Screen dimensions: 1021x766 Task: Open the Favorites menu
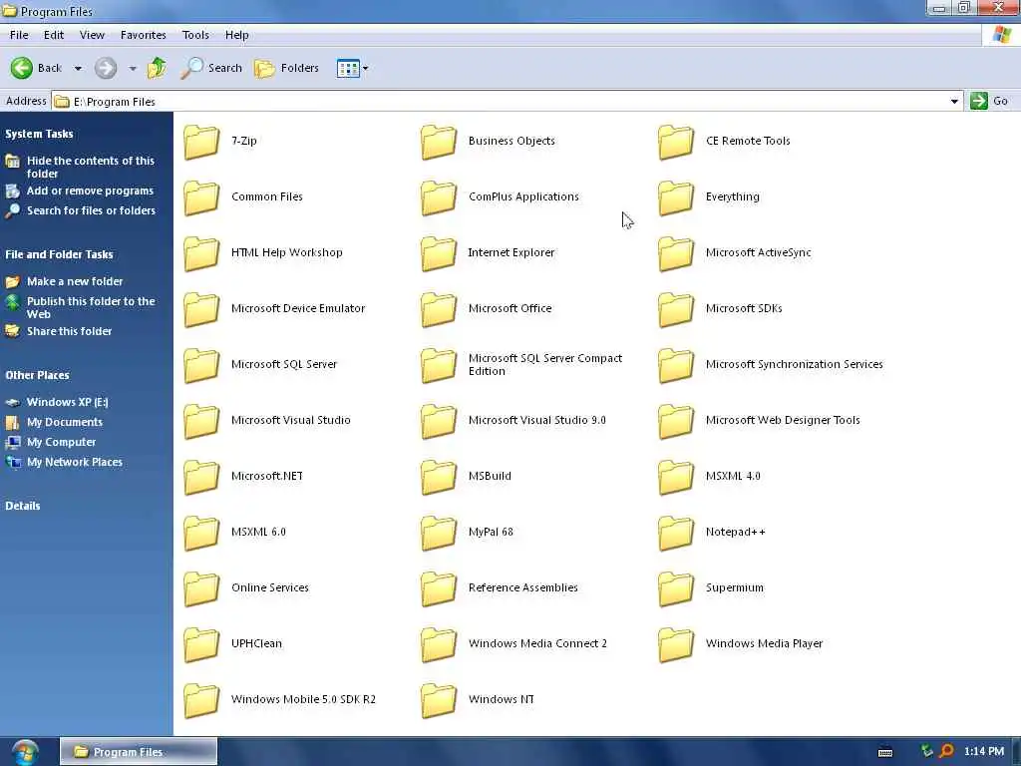(x=144, y=35)
